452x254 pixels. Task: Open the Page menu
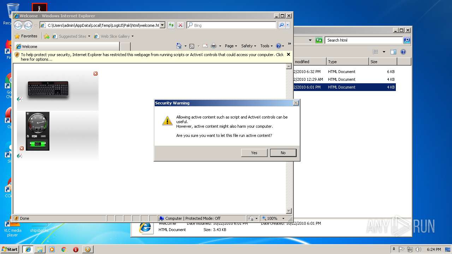[x=231, y=46]
